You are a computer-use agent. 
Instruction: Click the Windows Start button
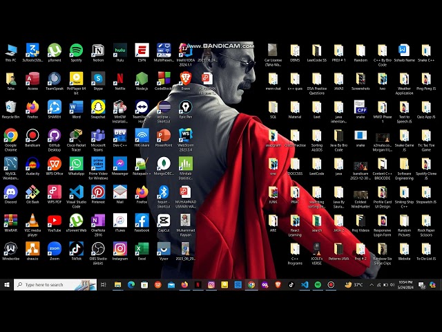(7, 284)
